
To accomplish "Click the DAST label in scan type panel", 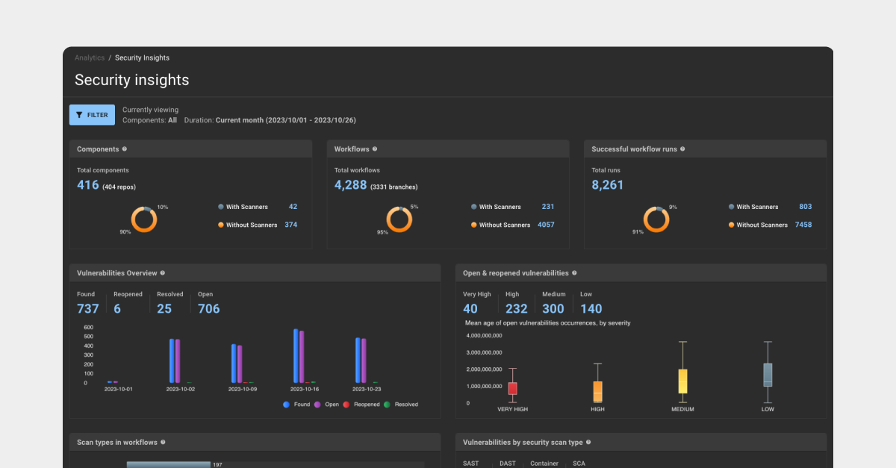I will click(508, 464).
